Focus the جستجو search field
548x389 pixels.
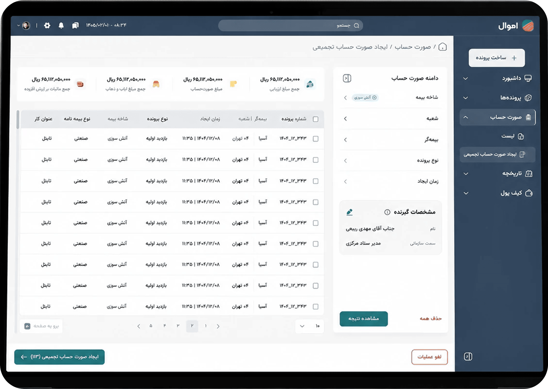[291, 26]
